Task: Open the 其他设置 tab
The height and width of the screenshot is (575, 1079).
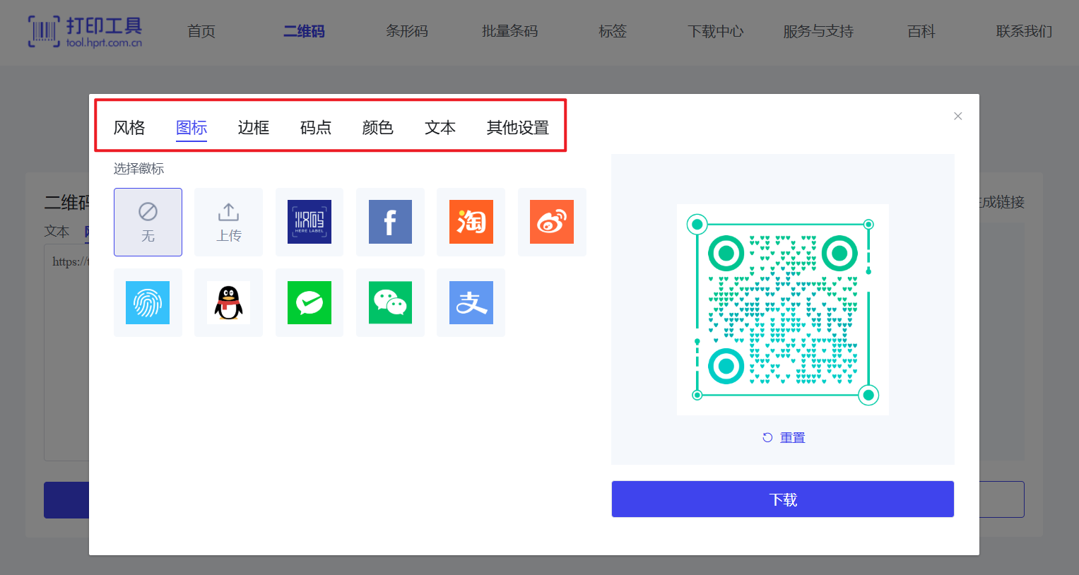Action: point(518,128)
